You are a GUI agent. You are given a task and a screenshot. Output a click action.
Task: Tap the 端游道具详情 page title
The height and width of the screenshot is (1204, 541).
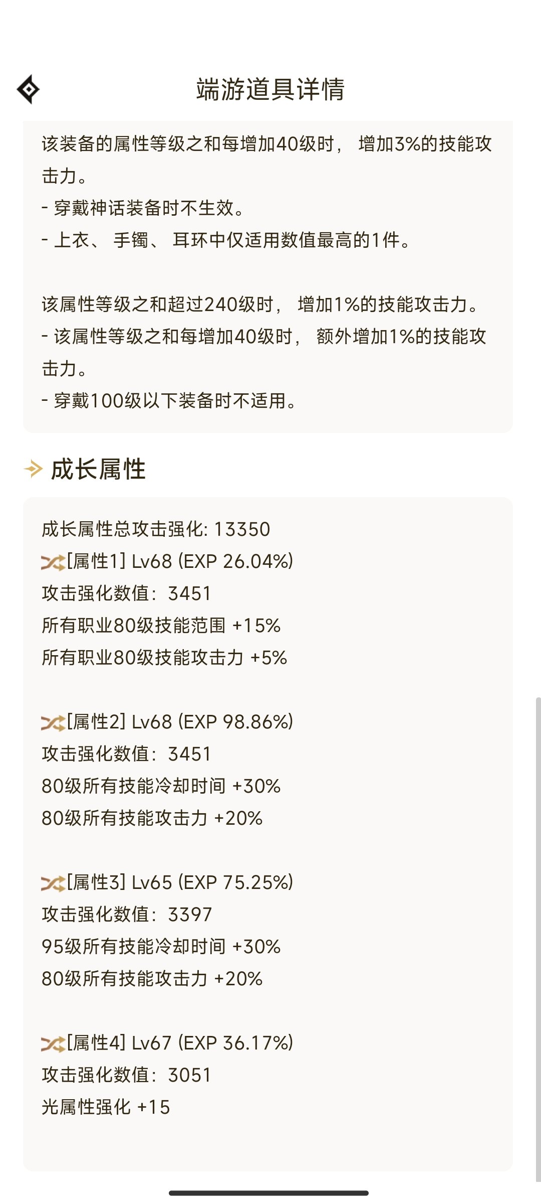(x=270, y=89)
